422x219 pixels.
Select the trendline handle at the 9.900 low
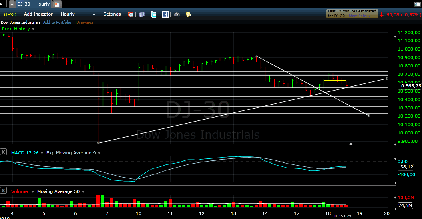pyautogui.click(x=98, y=143)
